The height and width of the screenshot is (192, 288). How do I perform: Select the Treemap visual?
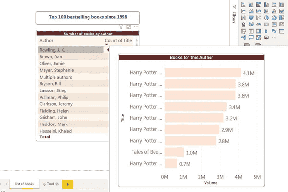click(x=282, y=18)
